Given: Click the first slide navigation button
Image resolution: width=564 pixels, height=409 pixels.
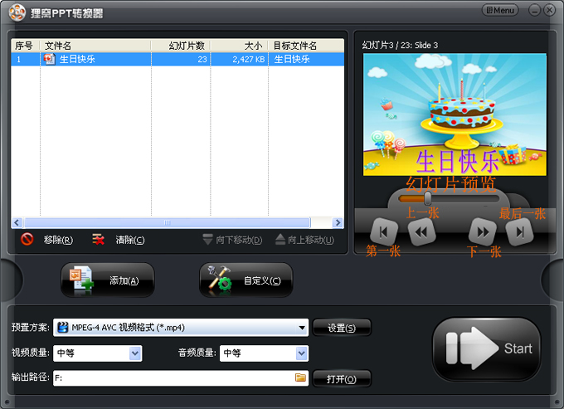Looking at the screenshot, I should click(384, 232).
